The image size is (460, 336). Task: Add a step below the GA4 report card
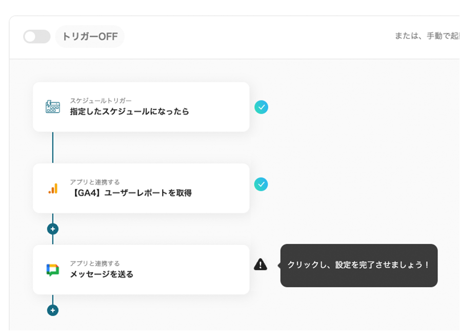(x=52, y=229)
